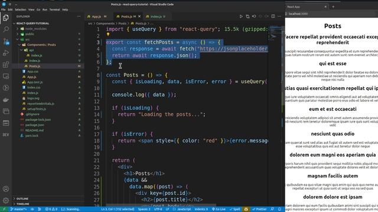Open the View menu
The width and height of the screenshot is (378, 212).
(x=31, y=9)
